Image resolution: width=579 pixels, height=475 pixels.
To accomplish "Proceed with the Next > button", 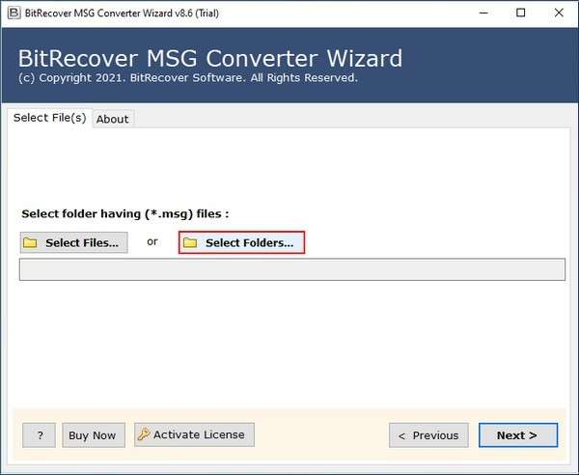I will [518, 435].
